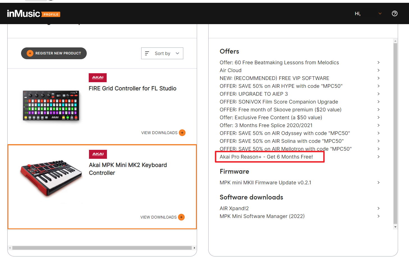Open MPK Mini Software Manager (2022) download
Screen dimensions: 409x257
click(x=262, y=216)
